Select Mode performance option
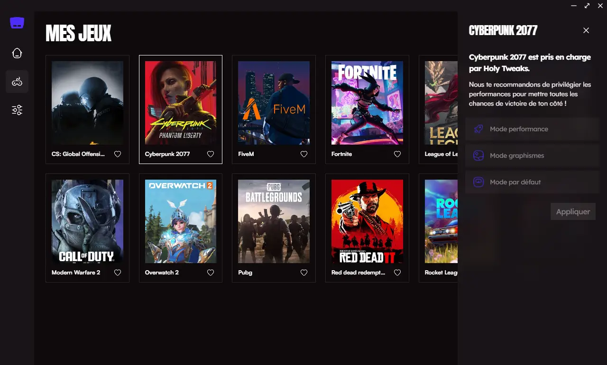The height and width of the screenshot is (365, 607). (x=532, y=129)
